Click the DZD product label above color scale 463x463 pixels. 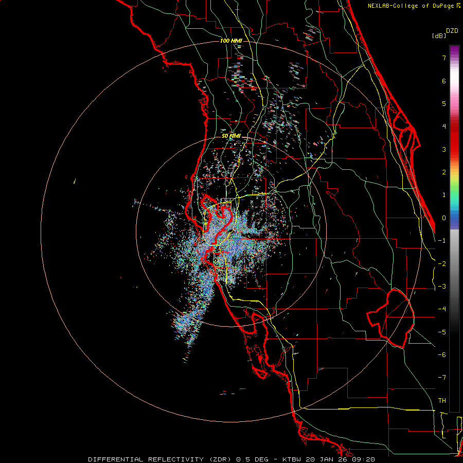452,31
